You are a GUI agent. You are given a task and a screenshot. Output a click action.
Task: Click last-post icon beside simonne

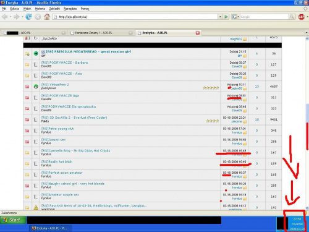245,122
